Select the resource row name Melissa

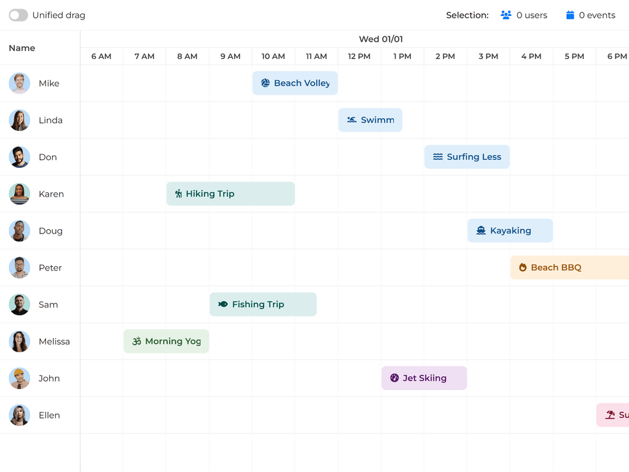54,341
